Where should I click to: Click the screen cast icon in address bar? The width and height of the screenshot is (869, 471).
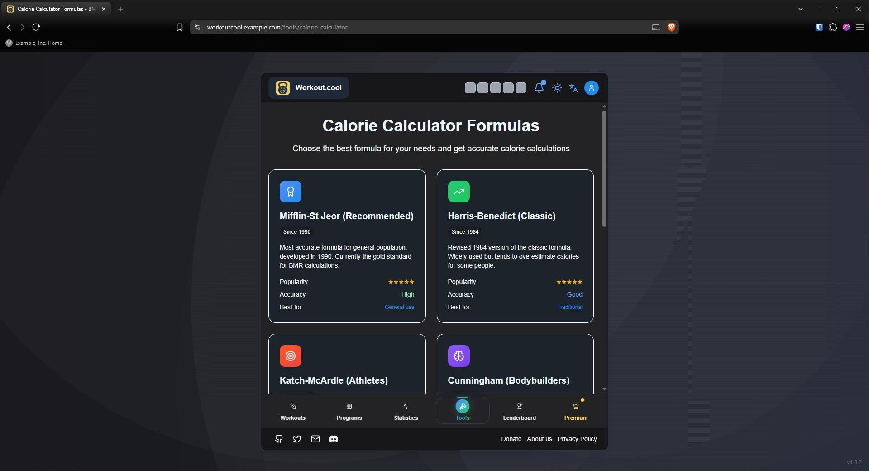656,27
